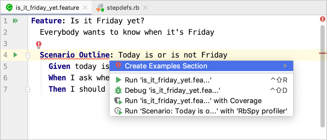
Task: Close the stepdefs.rb tab
Action: pos(146,8)
